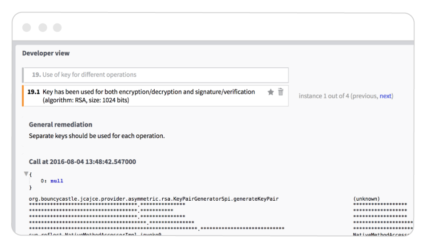The width and height of the screenshot is (428, 248).
Task: Click the "(unknown)" source label
Action: 366,198
